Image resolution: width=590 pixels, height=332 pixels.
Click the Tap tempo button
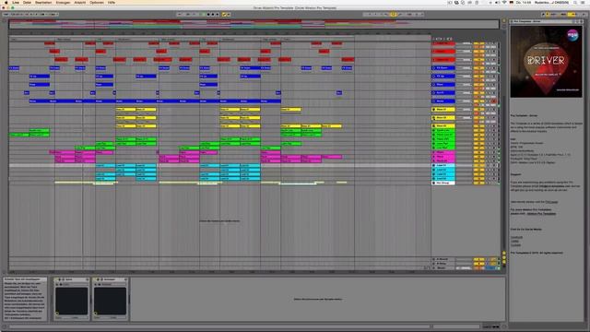6,15
